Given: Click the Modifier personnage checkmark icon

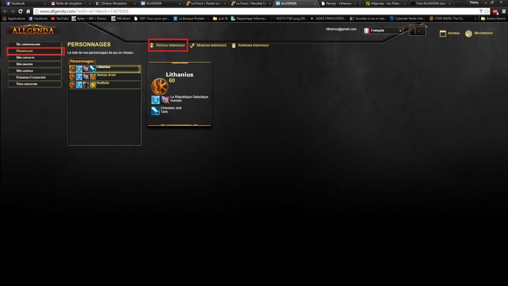Looking at the screenshot, I should (x=192, y=45).
